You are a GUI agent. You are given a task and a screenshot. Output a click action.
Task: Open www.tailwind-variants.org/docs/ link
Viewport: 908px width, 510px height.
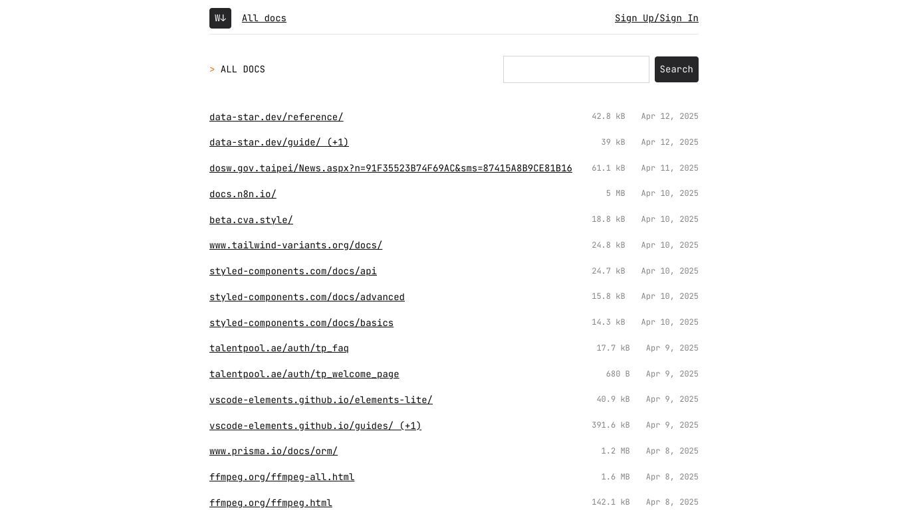coord(296,246)
